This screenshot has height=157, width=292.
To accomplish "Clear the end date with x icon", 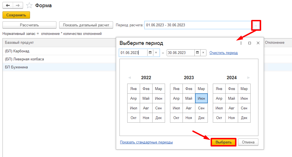I will pos(203,53).
